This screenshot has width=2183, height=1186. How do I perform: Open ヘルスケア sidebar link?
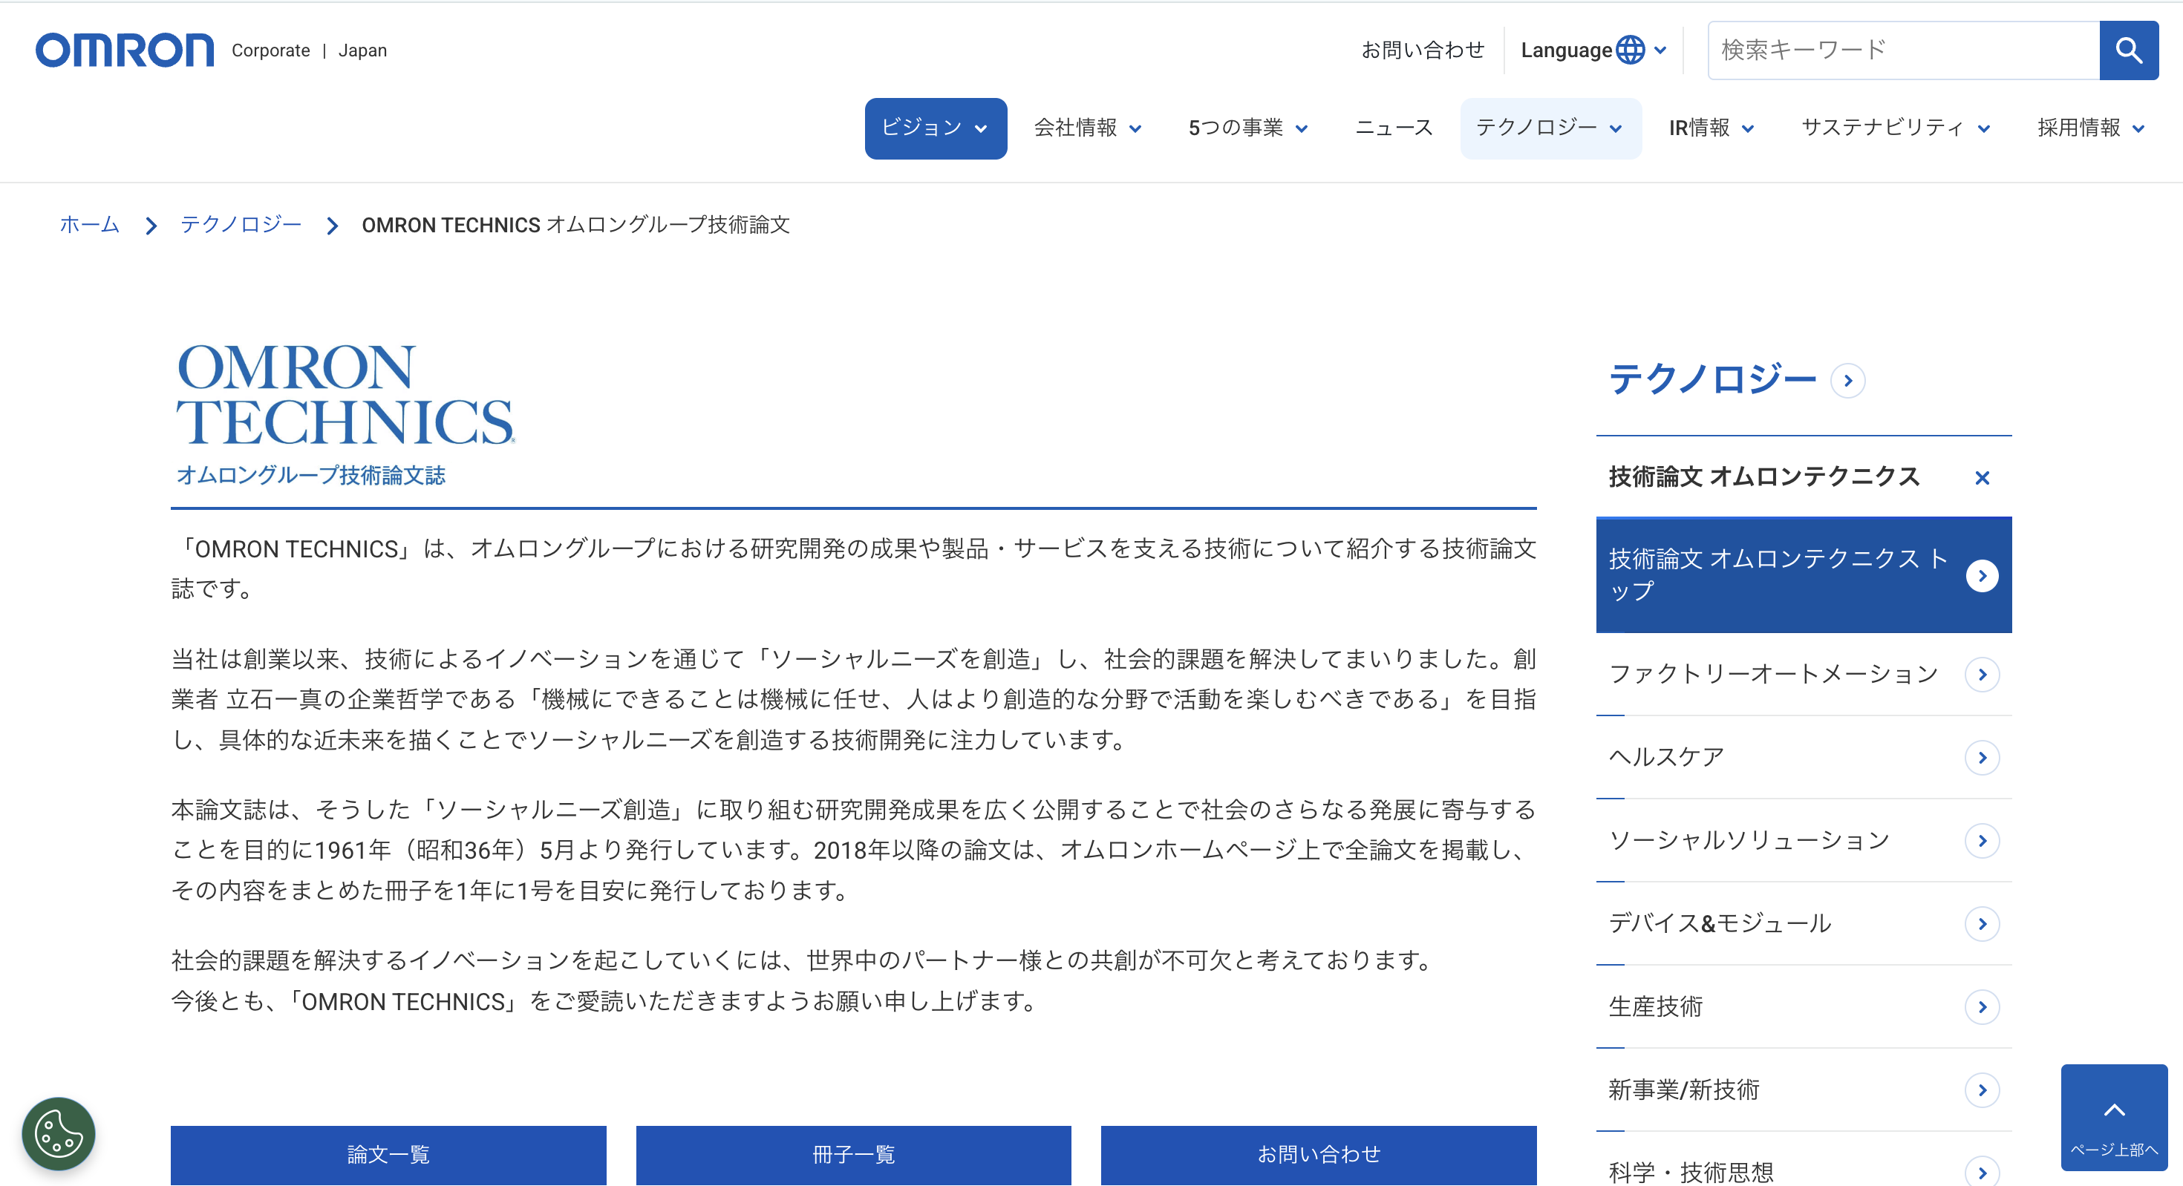click(1804, 757)
